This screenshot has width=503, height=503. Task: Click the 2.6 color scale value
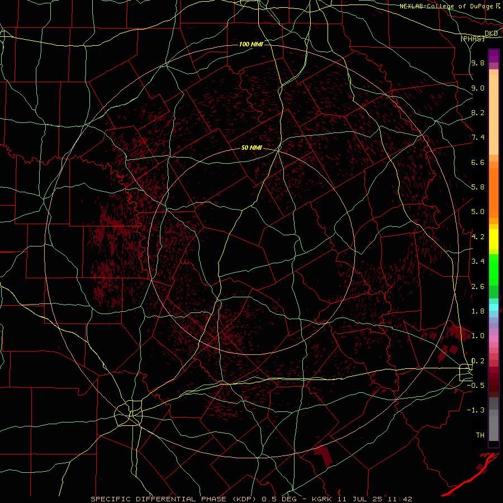(478, 287)
